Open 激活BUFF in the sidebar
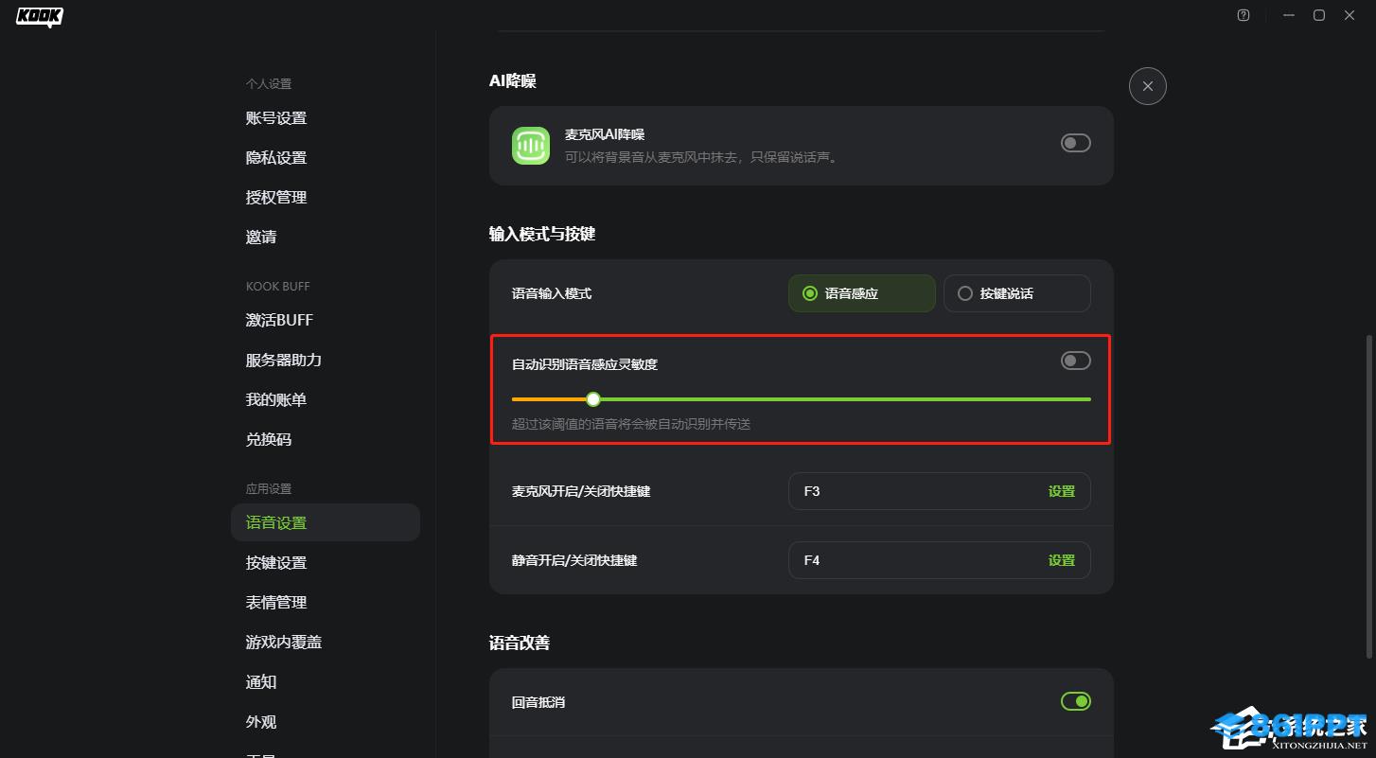 279,321
